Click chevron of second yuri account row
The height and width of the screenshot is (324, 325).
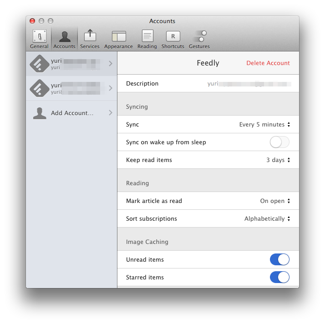click(x=111, y=88)
